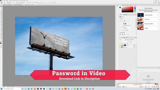
Task: Pause the screen recording
Action: tap(120, 87)
